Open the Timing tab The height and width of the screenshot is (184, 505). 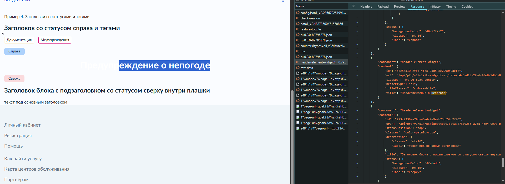click(x=451, y=7)
